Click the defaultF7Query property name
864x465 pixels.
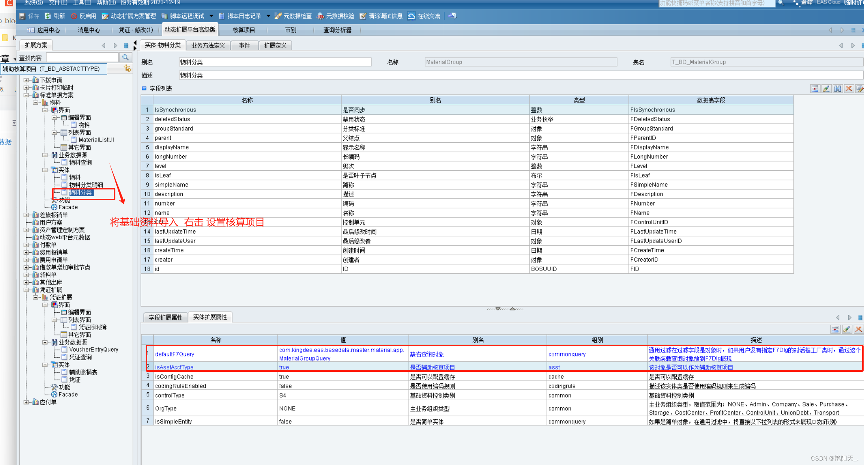175,354
